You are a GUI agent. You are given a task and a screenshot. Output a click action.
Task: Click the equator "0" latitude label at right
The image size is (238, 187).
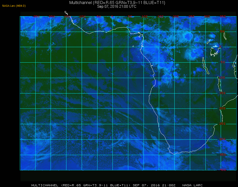pyautogui.click(x=220, y=47)
